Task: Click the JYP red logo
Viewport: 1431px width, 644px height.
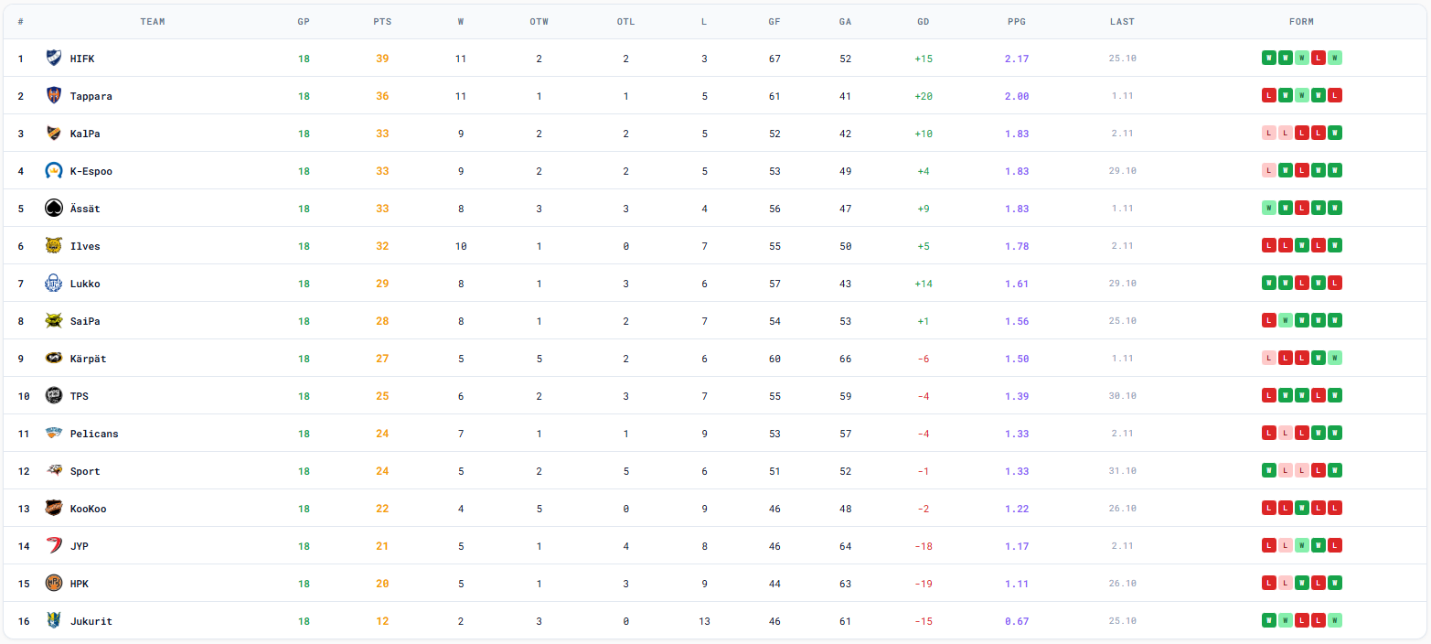Action: click(53, 546)
